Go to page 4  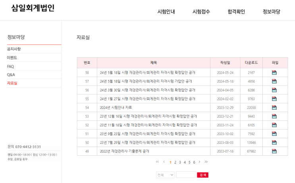(185, 162)
